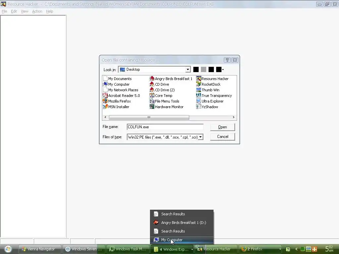Image resolution: width=339 pixels, height=254 pixels.
Task: Switch to Windows Task Manager taskbar button
Action: pyautogui.click(x=128, y=249)
